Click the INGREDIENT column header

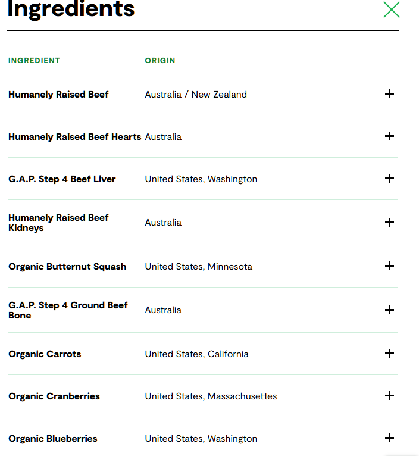(x=34, y=61)
